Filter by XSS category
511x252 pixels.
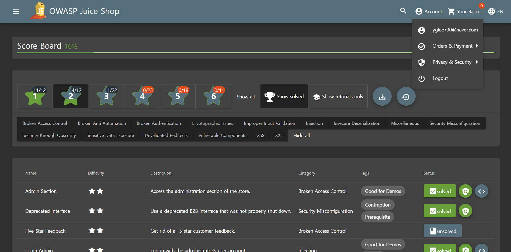(x=260, y=135)
